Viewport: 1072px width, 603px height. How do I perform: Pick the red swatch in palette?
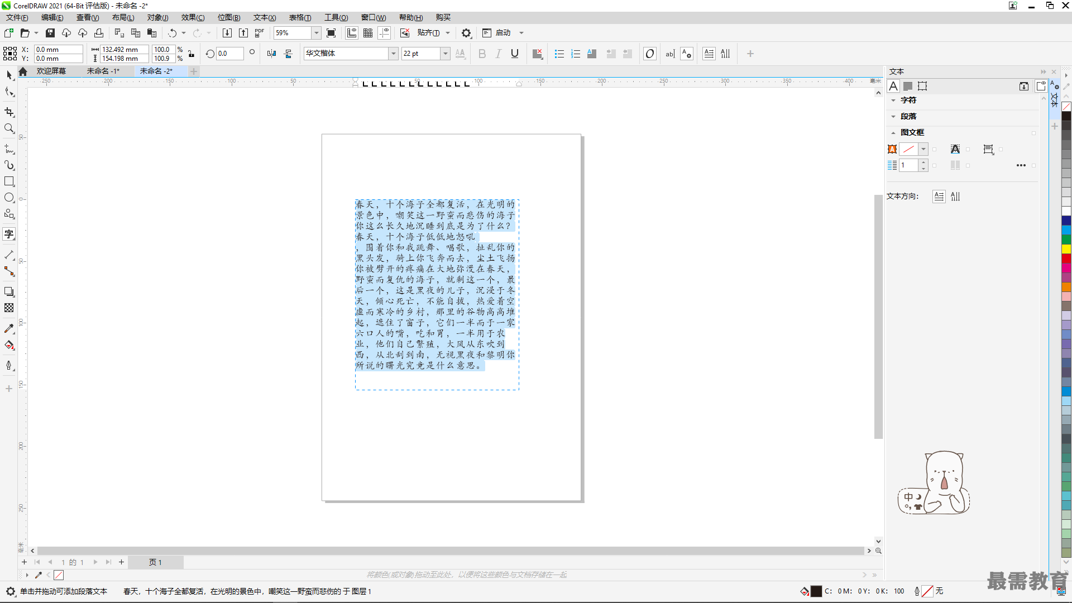point(1066,259)
